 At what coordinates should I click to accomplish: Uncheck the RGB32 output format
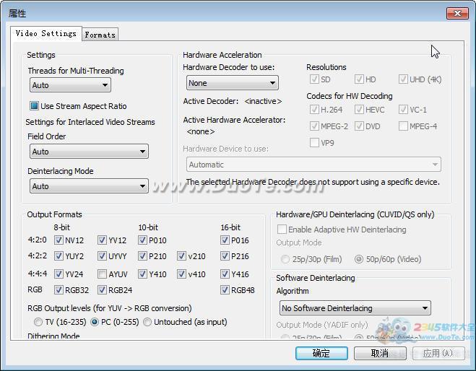[59, 290]
